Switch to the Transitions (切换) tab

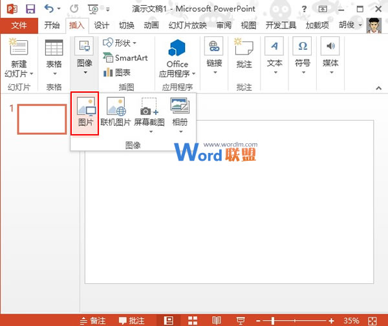127,25
